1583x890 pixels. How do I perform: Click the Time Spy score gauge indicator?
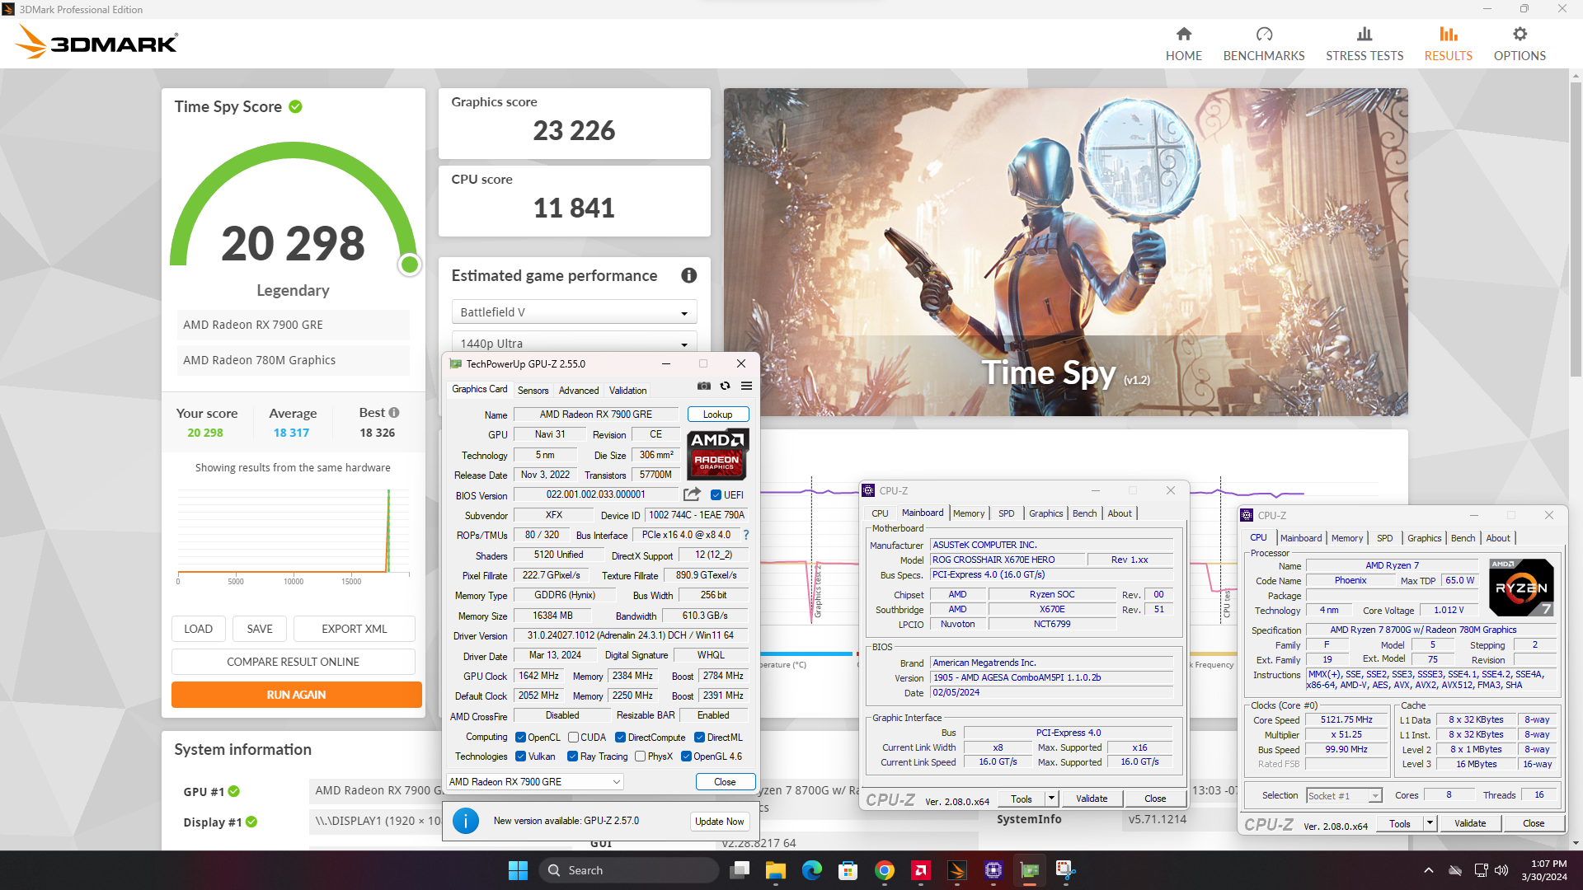click(410, 265)
